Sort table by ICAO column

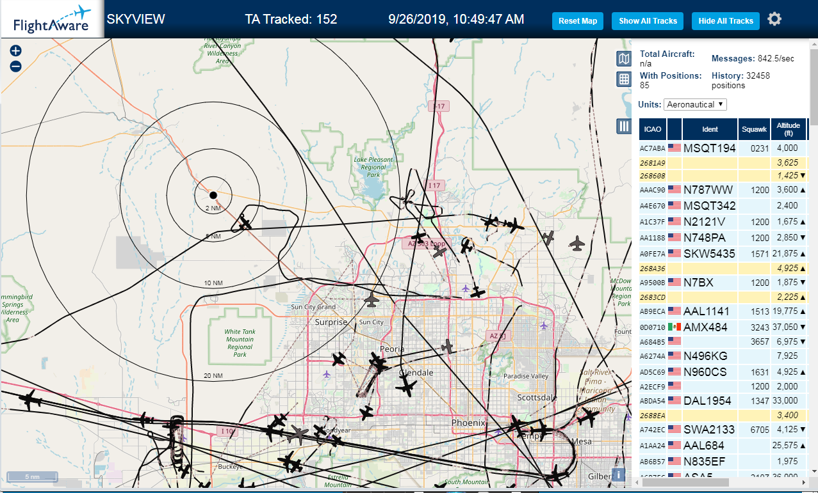coord(653,129)
